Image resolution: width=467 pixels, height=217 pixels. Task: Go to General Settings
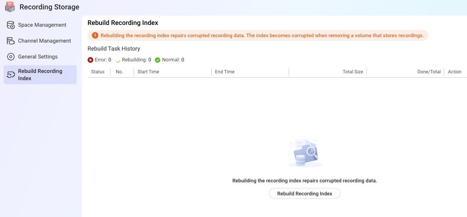pyautogui.click(x=38, y=57)
